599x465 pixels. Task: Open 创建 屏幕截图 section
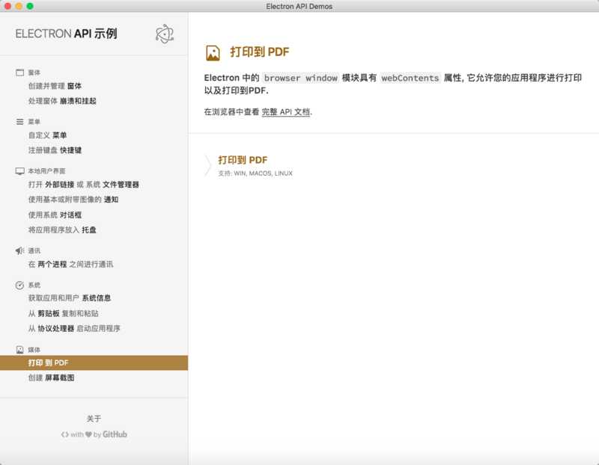(51, 378)
